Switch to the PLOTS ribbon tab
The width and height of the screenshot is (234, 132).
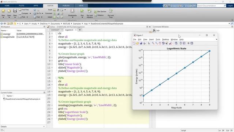pyautogui.click(x=22, y=6)
